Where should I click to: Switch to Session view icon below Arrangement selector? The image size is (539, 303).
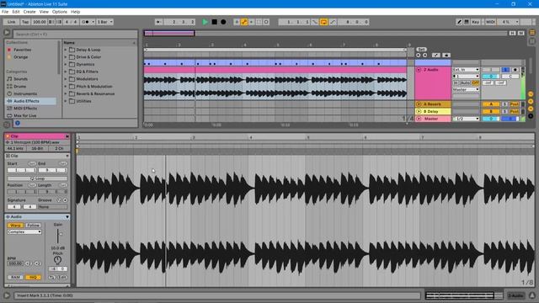[x=531, y=41]
